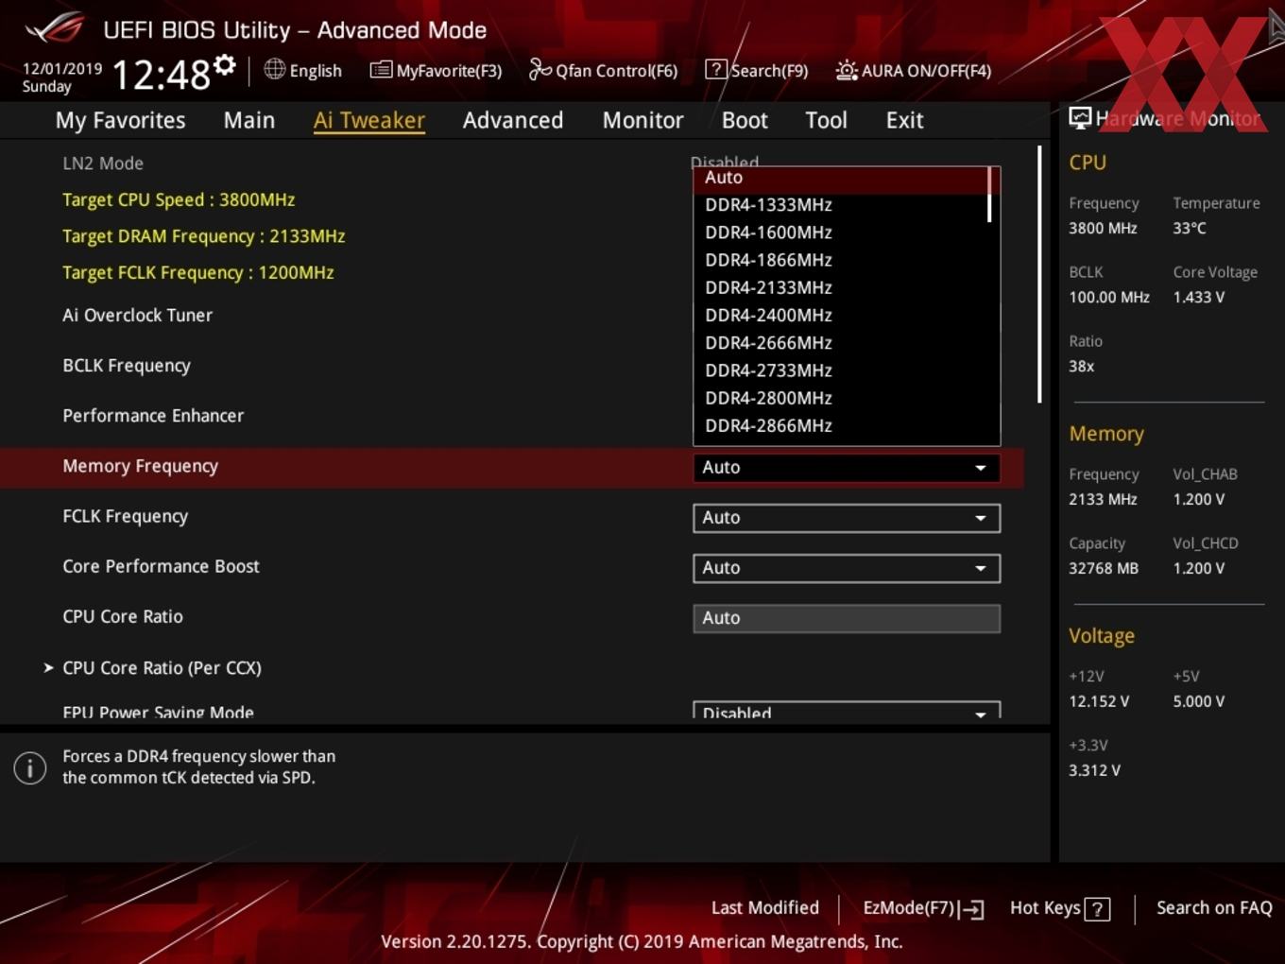1285x964 pixels.
Task: Expand CPU Core Ratio (Per CCX) submenu
Action: 162,667
